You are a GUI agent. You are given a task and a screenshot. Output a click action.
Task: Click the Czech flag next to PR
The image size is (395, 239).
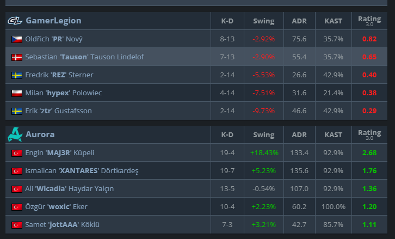(17, 39)
